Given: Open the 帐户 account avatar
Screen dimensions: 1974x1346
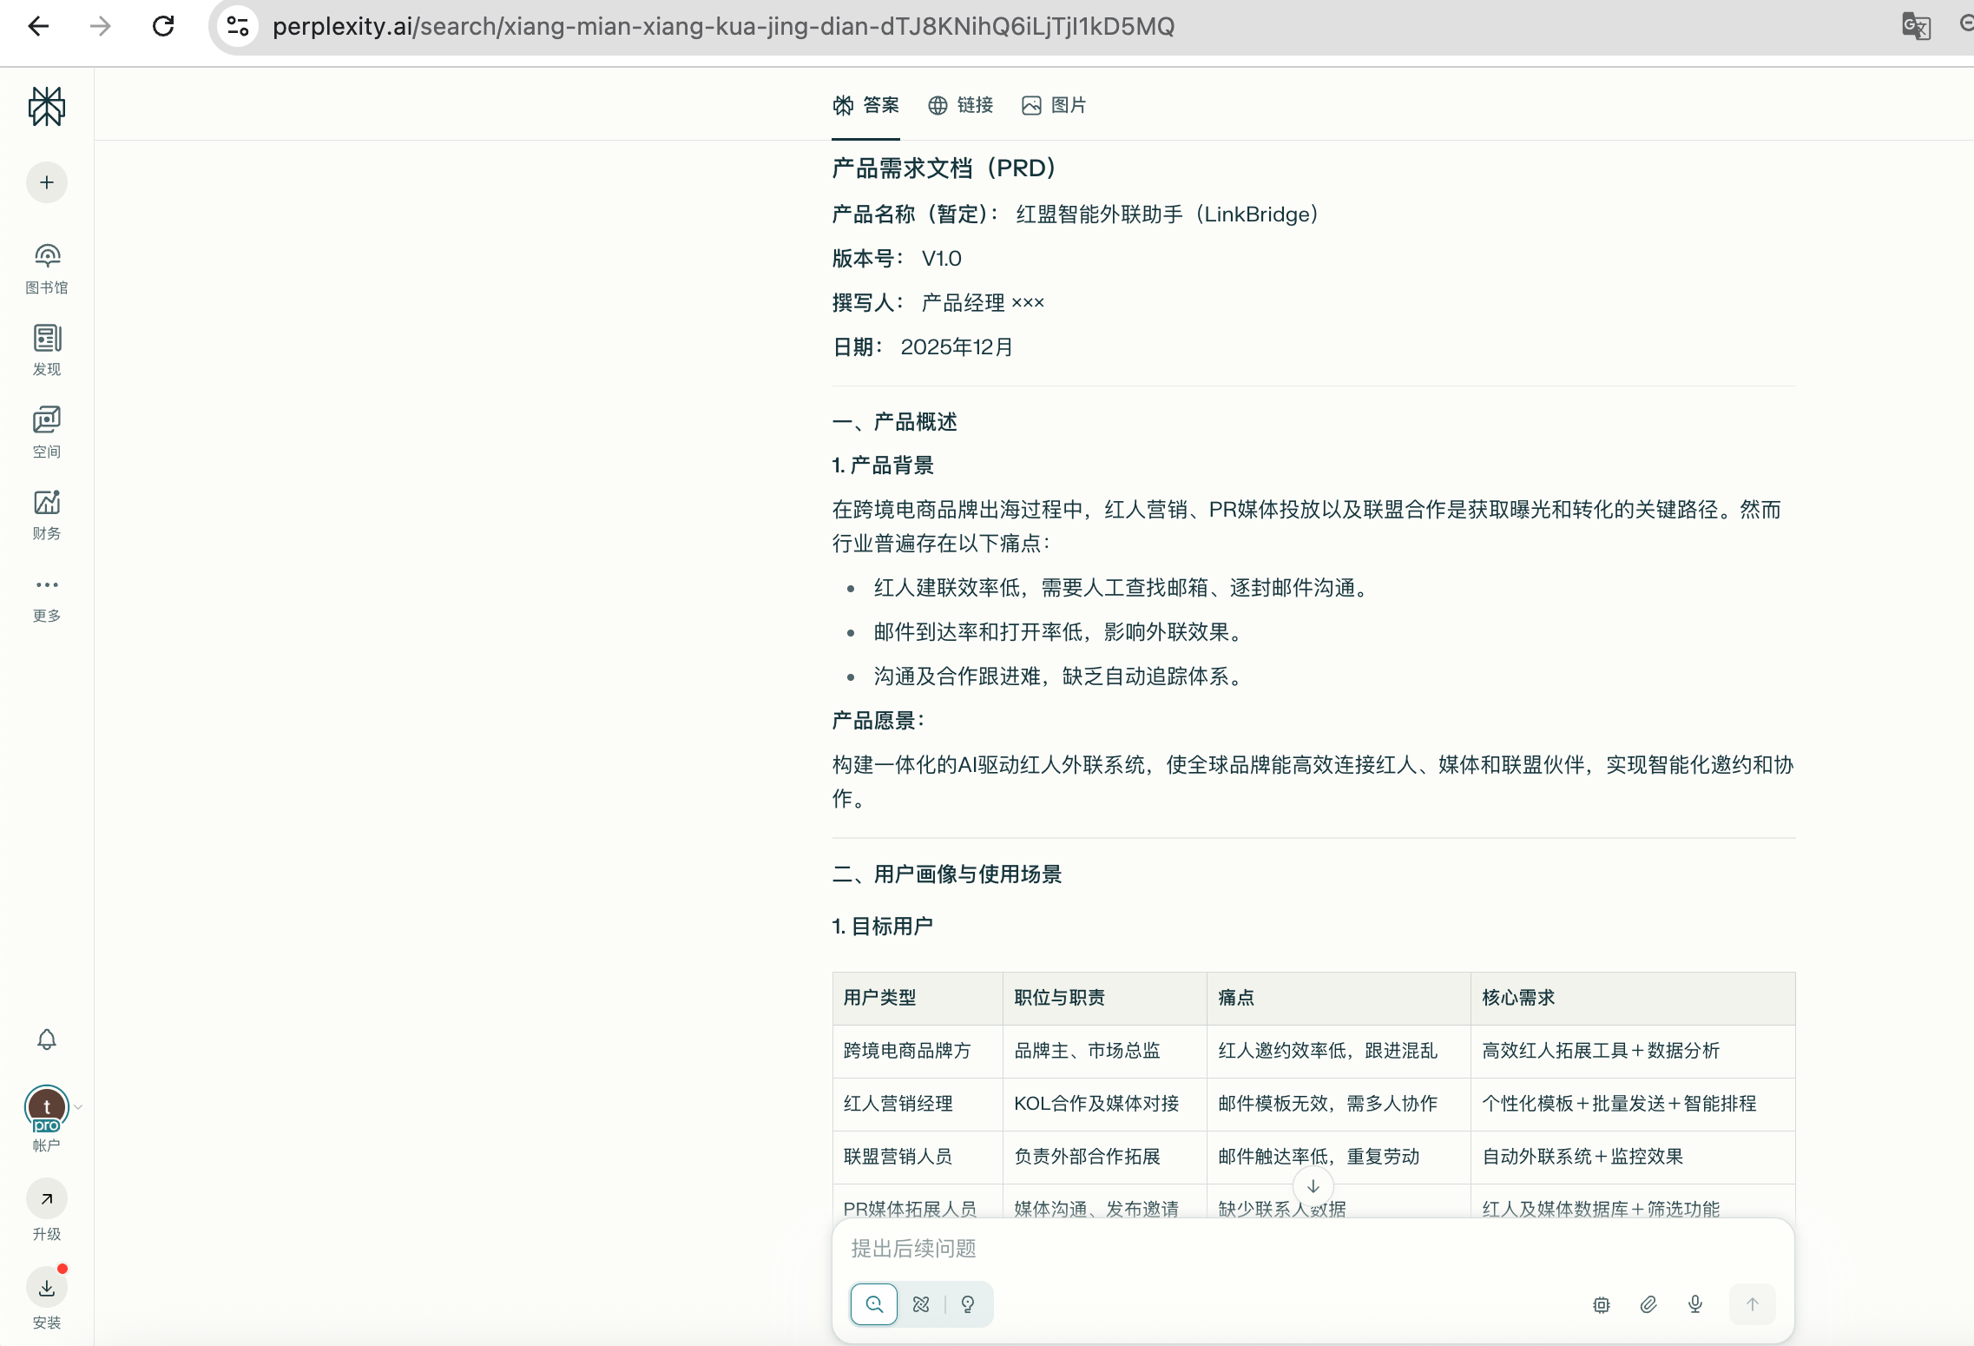Looking at the screenshot, I should coord(47,1109).
